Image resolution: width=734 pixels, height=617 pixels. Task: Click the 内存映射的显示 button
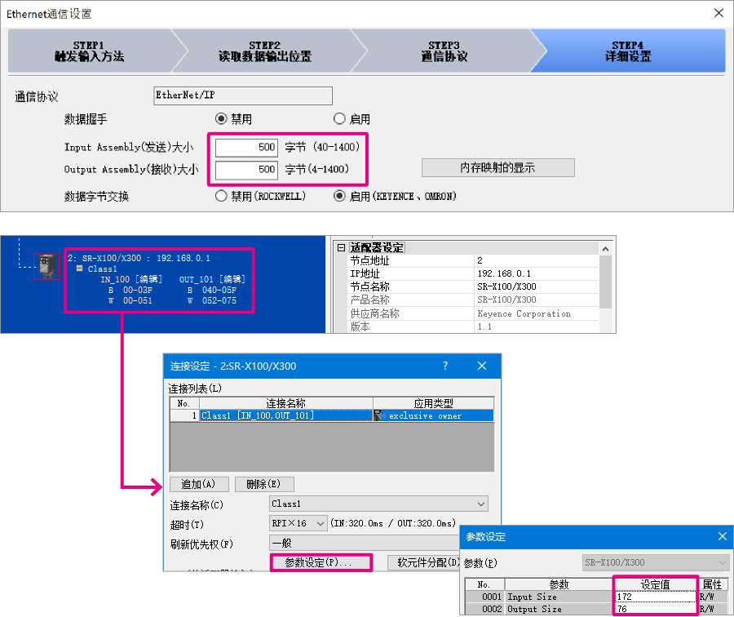[497, 167]
